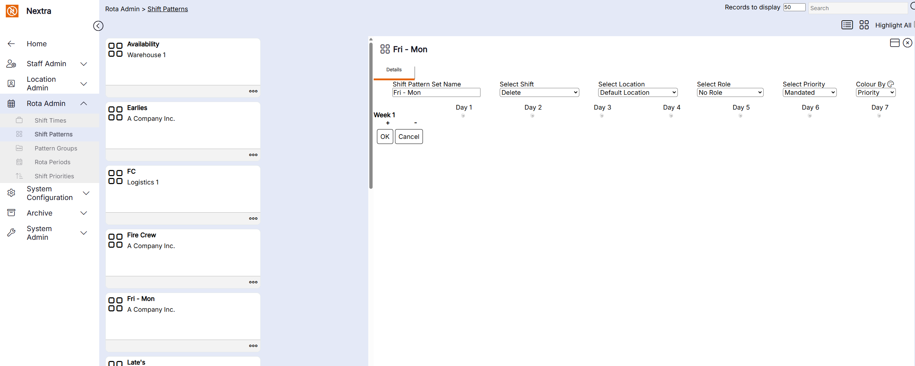Click the Shift Patterns breadcrumb link
Viewport: 915px width, 366px height.
tap(168, 9)
